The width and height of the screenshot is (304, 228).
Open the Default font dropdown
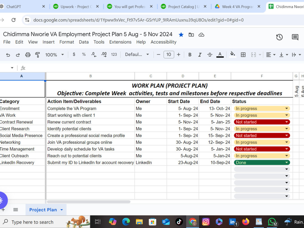click(137, 54)
